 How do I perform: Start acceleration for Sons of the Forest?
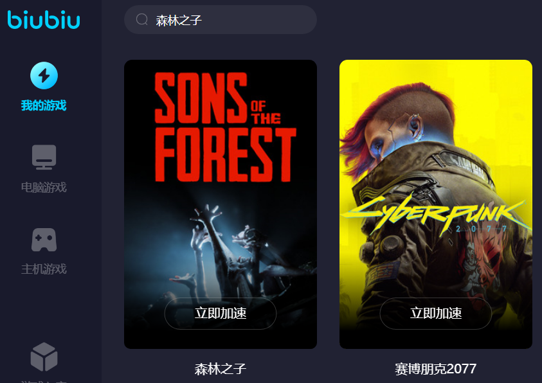pos(221,313)
